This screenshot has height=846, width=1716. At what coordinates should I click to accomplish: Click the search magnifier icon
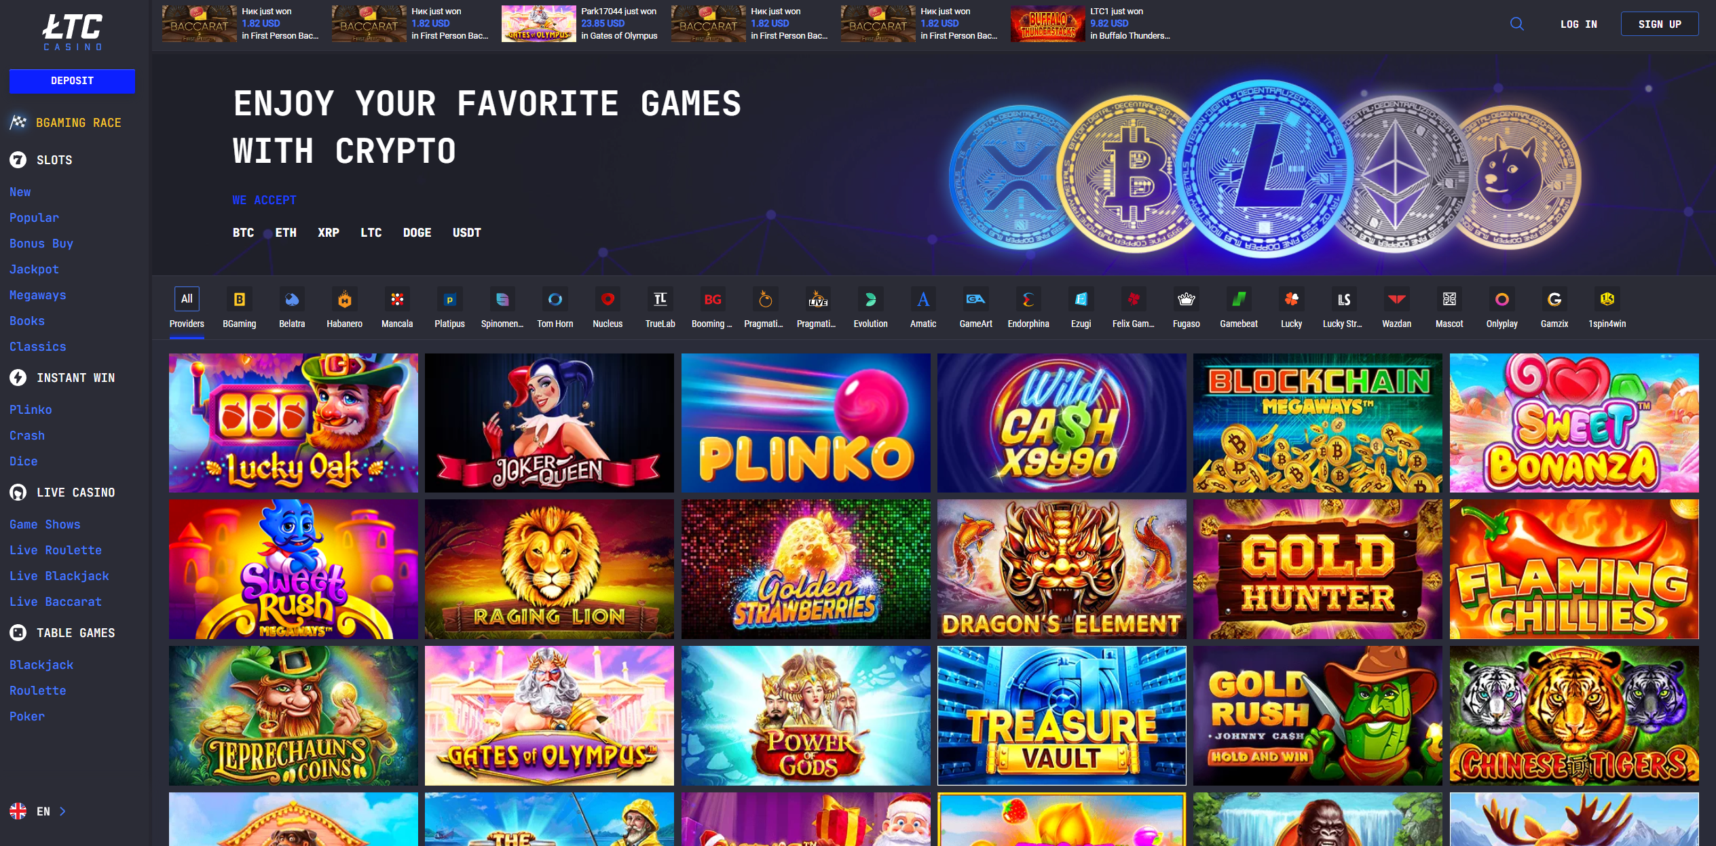[1516, 24]
